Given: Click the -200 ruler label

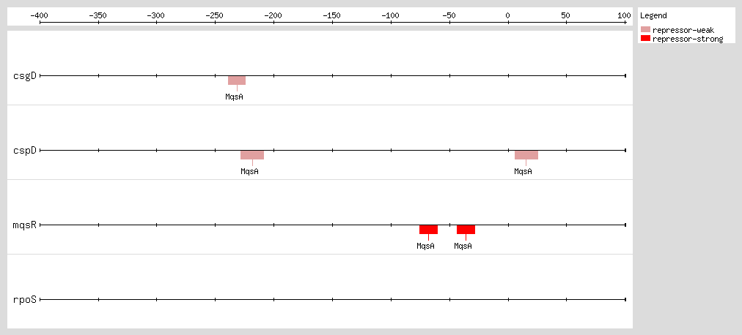Looking at the screenshot, I should tap(273, 15).
